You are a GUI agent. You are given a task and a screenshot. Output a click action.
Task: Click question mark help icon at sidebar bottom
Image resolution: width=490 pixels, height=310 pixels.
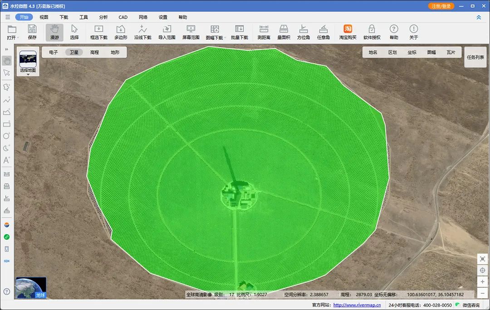coord(7,291)
